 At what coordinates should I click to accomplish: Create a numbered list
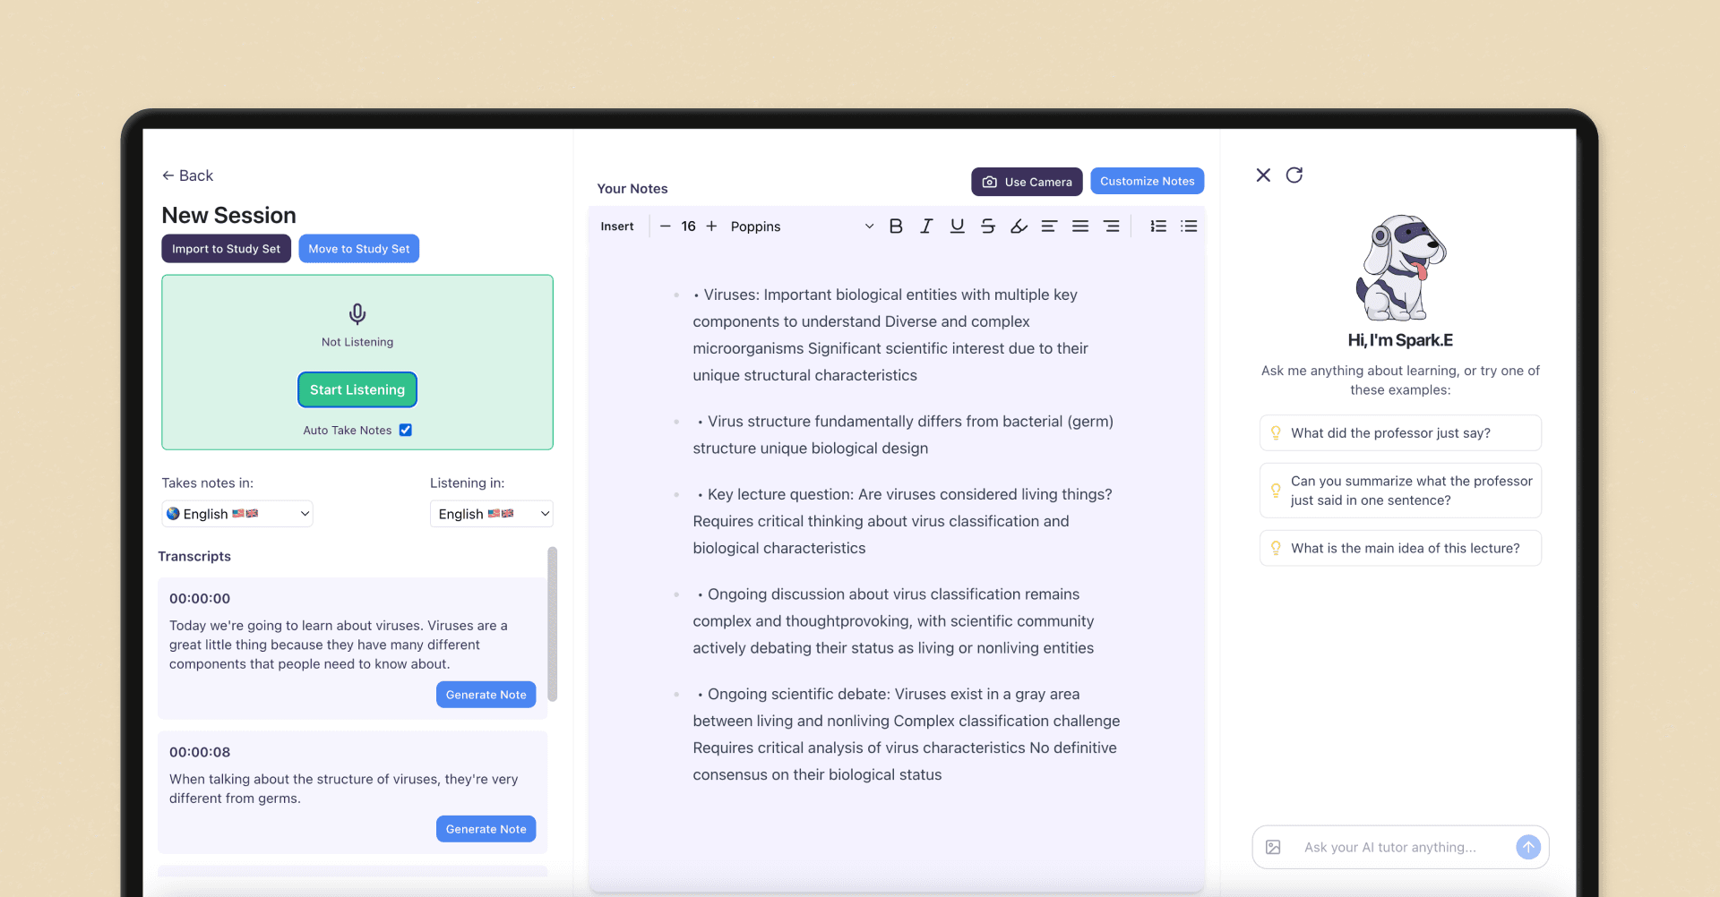[x=1157, y=226]
